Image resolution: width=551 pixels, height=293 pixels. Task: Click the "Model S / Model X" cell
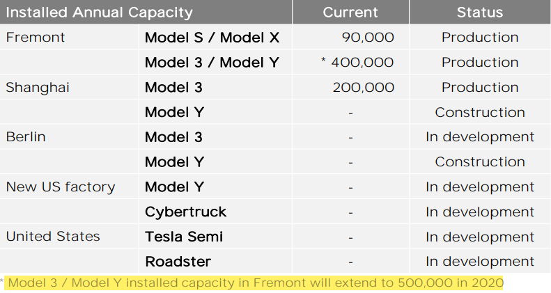212,38
